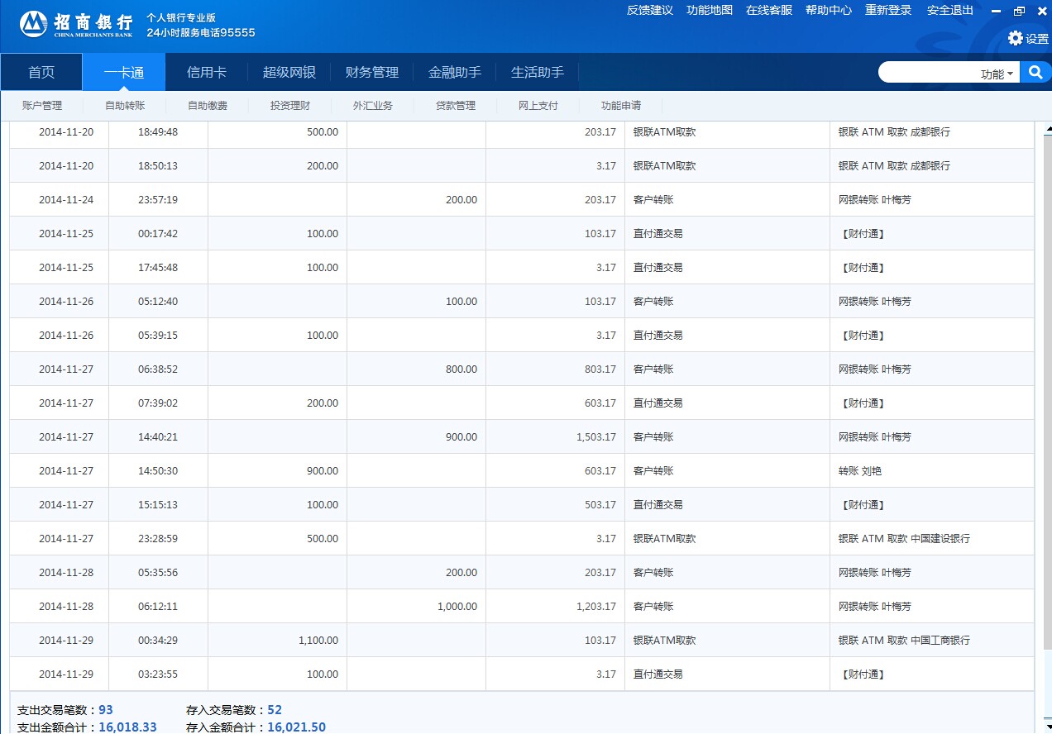Select 网上支付 from the submenu

tap(538, 106)
